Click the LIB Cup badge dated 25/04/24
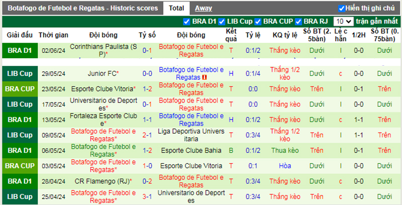 pos(20,196)
